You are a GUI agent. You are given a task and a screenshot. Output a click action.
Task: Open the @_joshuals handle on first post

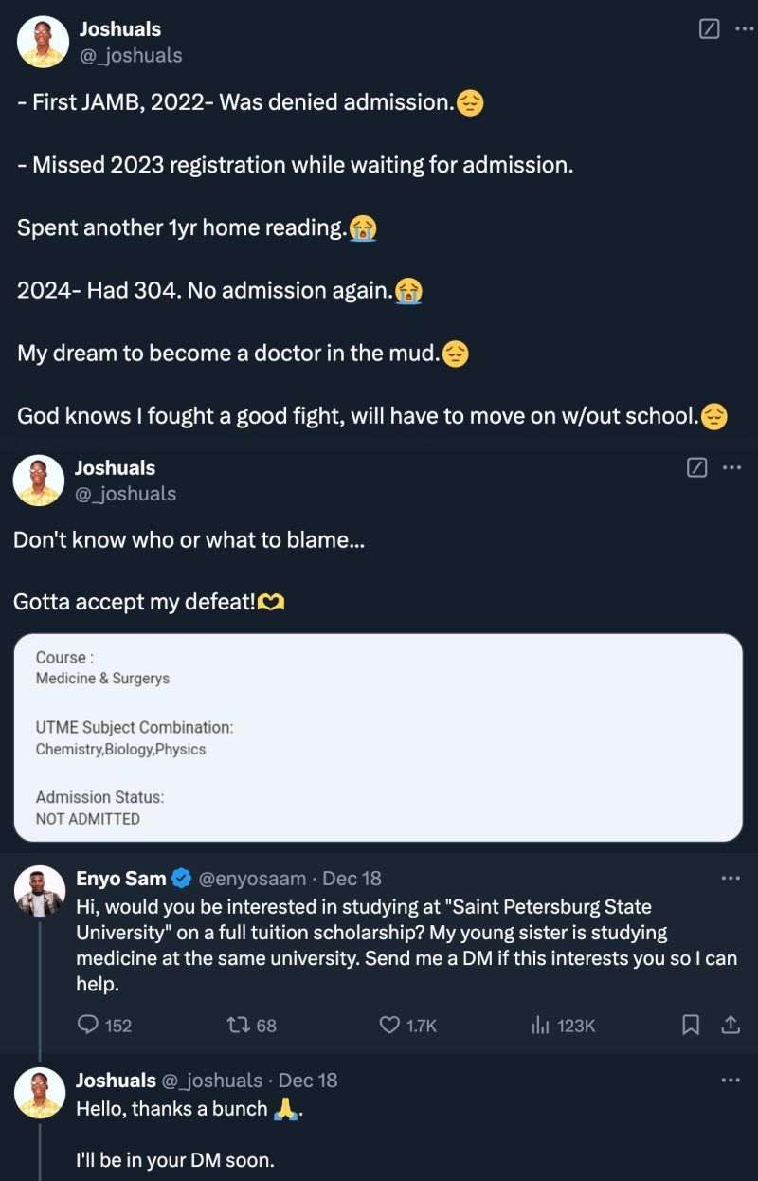coord(131,56)
